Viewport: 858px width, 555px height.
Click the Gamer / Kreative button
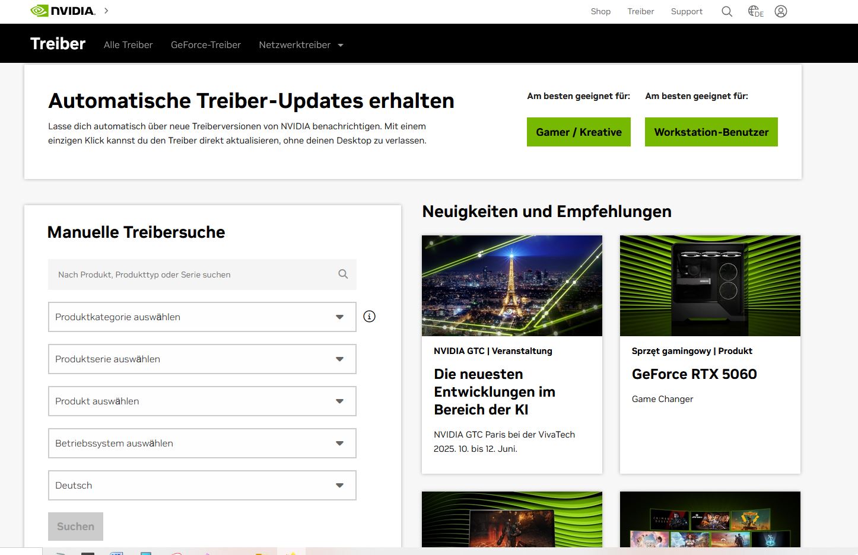click(579, 132)
